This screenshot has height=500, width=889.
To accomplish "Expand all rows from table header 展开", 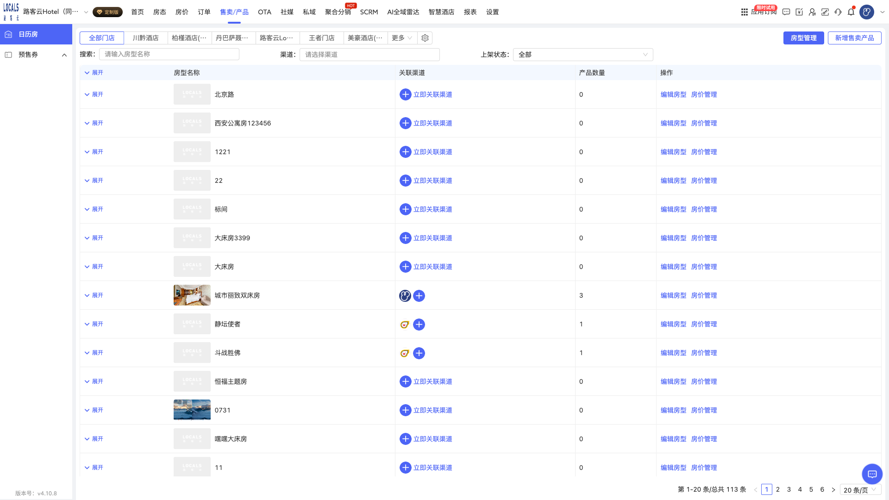I will pyautogui.click(x=94, y=73).
